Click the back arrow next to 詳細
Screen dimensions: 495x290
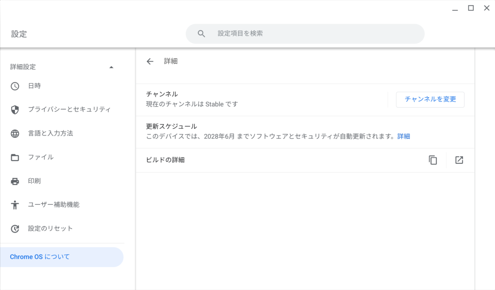[x=150, y=61]
